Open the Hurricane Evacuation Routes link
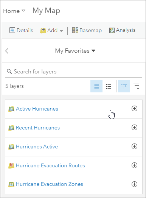The height and width of the screenshot is (198, 146). pos(50,165)
